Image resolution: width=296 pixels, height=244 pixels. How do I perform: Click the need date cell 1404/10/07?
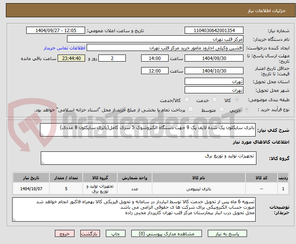[31, 188]
